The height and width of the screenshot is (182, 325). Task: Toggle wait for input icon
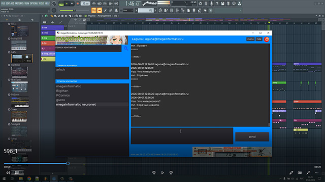100,4
